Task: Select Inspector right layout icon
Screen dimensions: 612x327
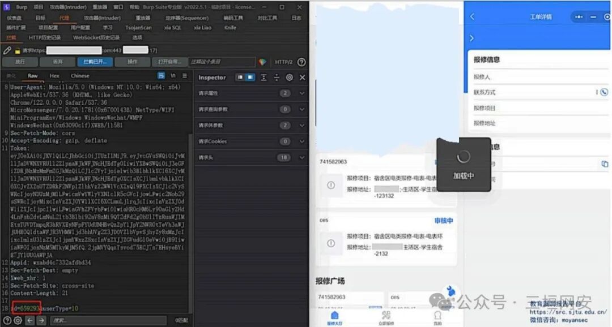Action: coord(250,77)
